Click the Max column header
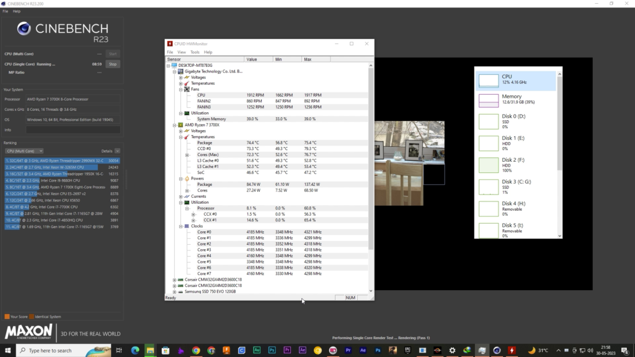This screenshot has height=357, width=635. (316, 59)
